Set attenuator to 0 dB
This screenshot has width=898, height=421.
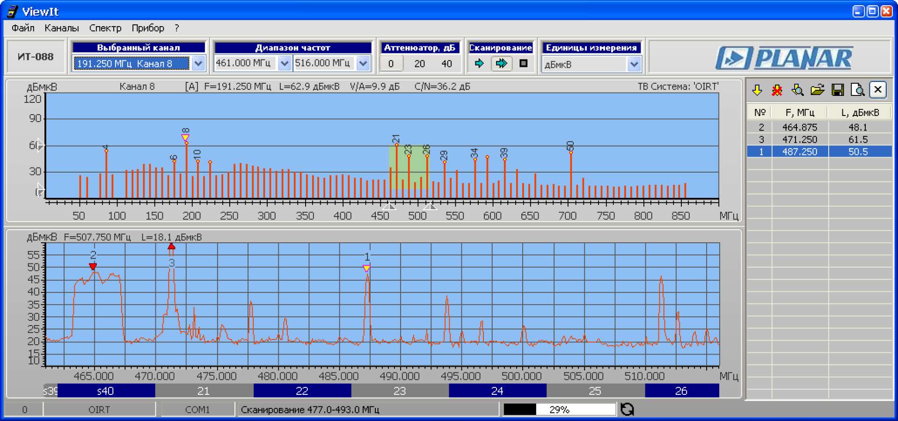391,64
